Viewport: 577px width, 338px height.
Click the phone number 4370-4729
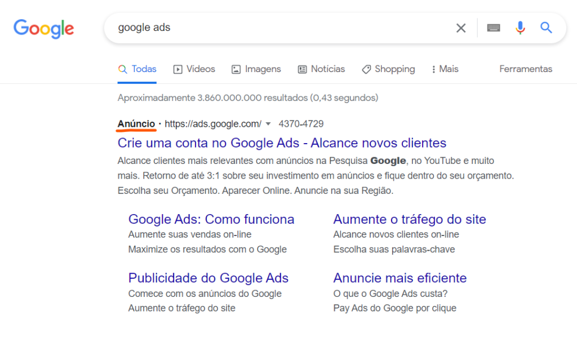pyautogui.click(x=301, y=124)
